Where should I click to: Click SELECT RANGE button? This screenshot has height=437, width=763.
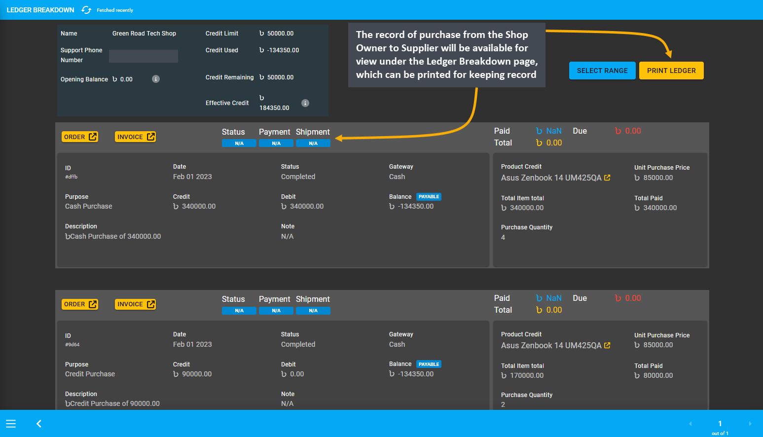(x=602, y=71)
